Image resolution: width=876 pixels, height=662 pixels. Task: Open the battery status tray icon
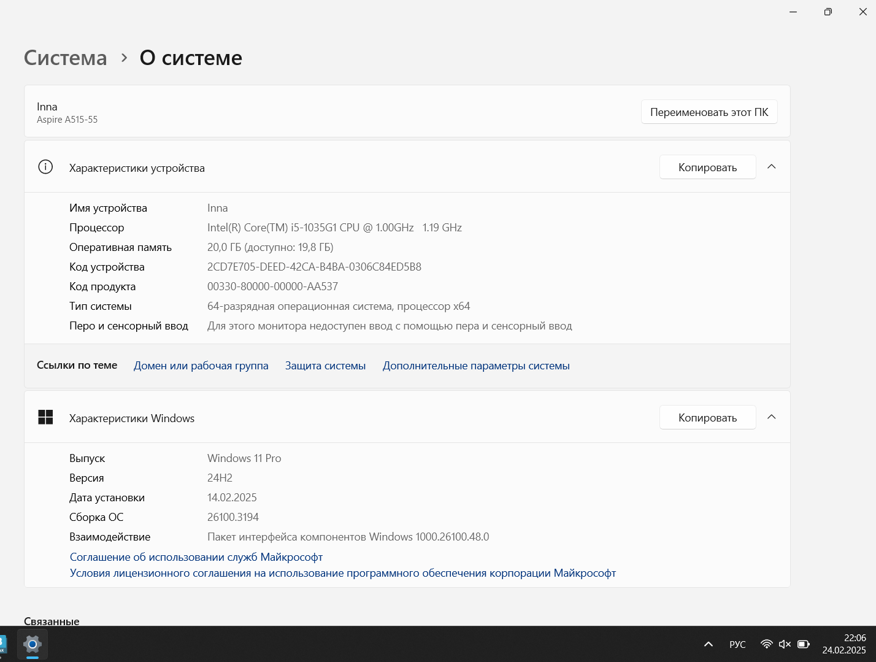coord(804,644)
